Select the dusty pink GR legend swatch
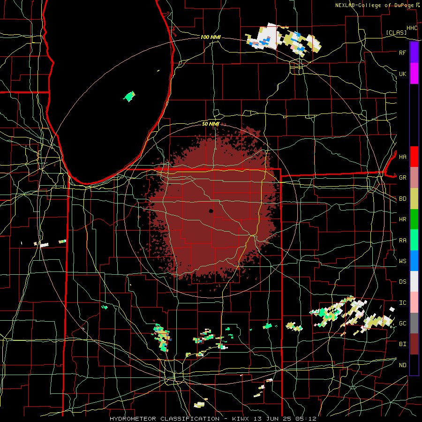This screenshot has height=422, width=422. coord(414,178)
